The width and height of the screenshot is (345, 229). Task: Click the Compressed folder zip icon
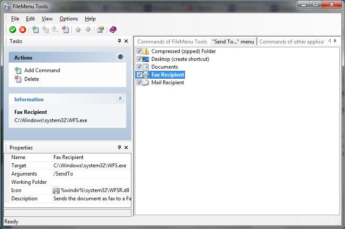pos(146,51)
